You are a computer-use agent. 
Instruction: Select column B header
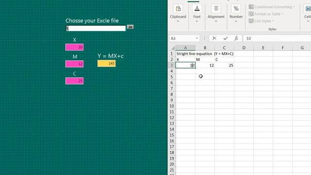[205, 48]
